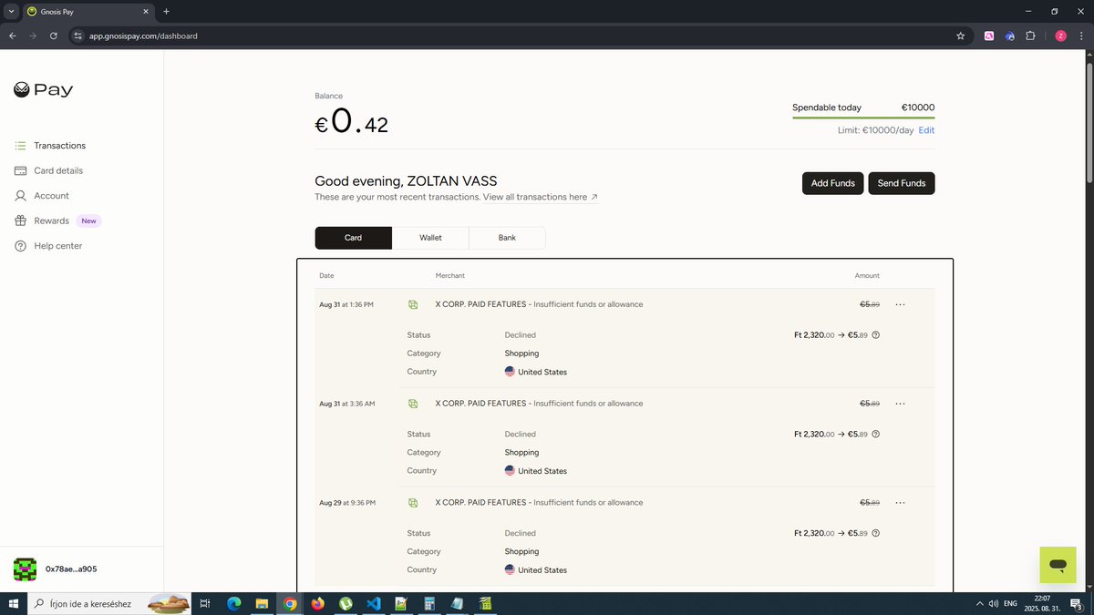View site information icon in address bar
1094x615 pixels.
[78, 36]
